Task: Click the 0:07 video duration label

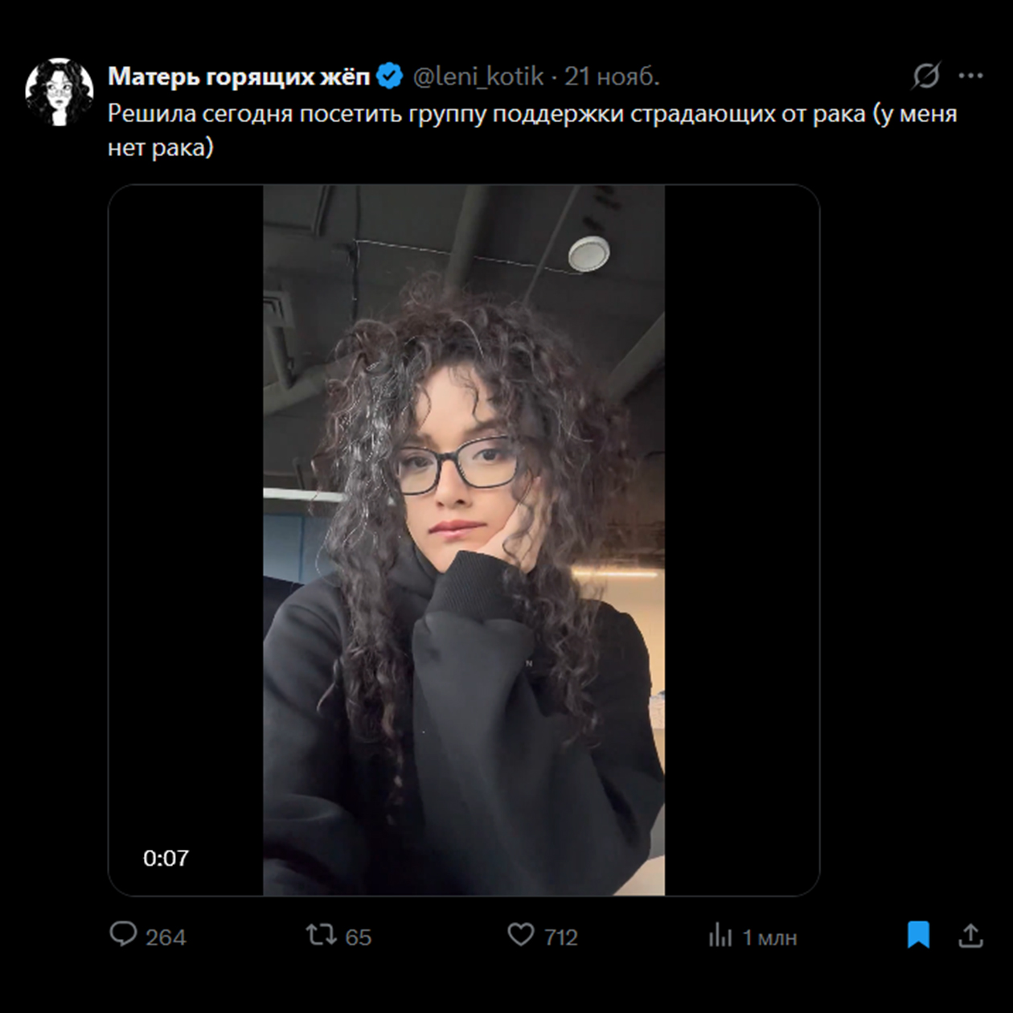Action: coord(166,858)
